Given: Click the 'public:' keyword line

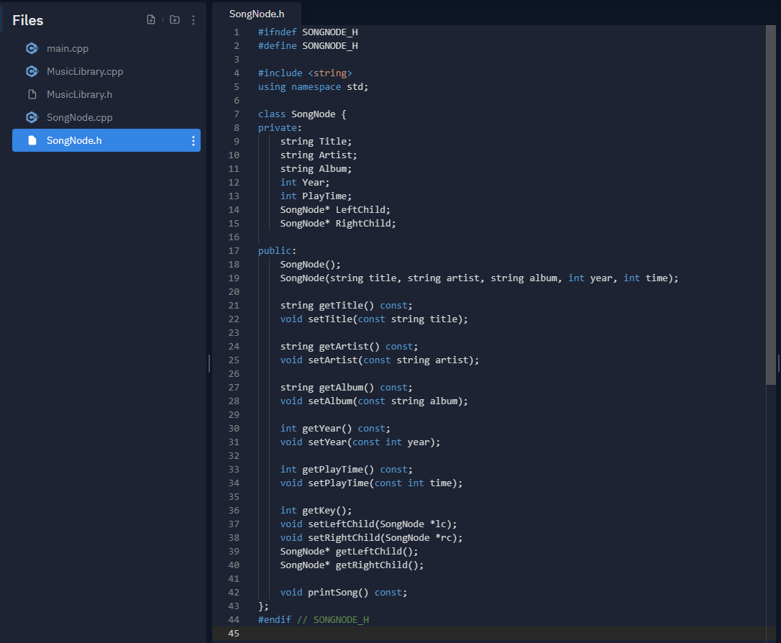Looking at the screenshot, I should pos(277,250).
